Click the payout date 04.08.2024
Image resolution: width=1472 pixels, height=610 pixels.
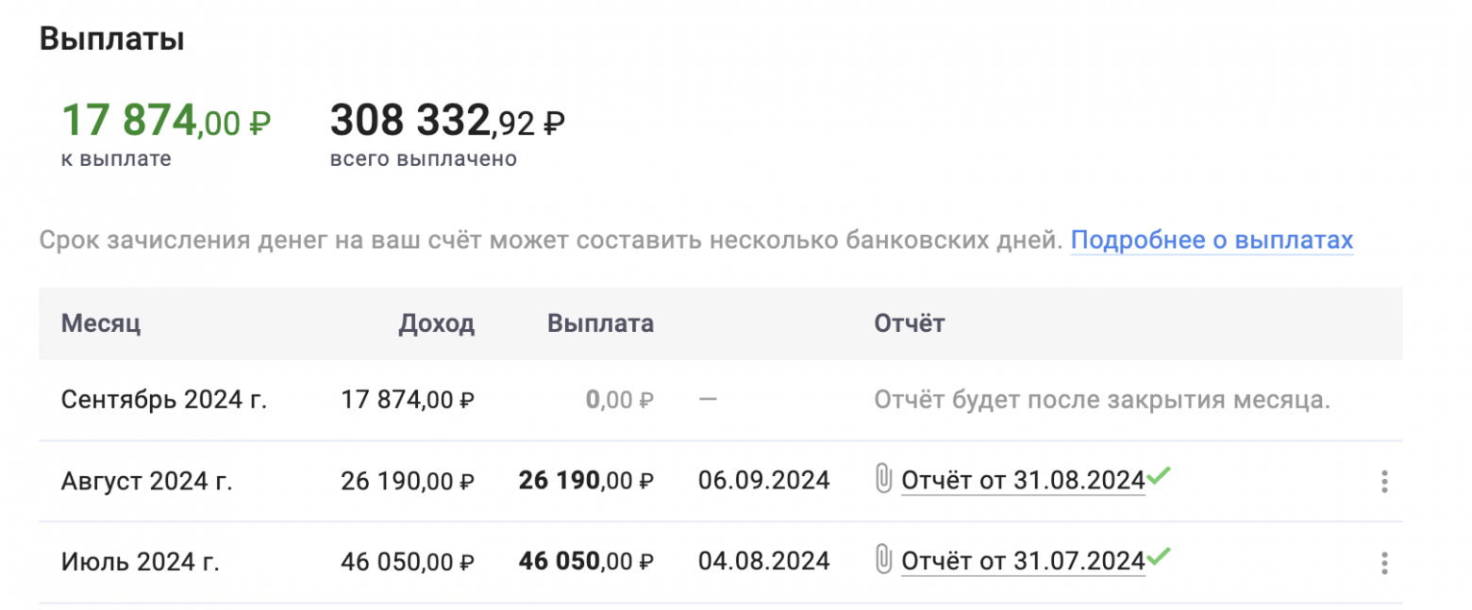click(x=763, y=562)
